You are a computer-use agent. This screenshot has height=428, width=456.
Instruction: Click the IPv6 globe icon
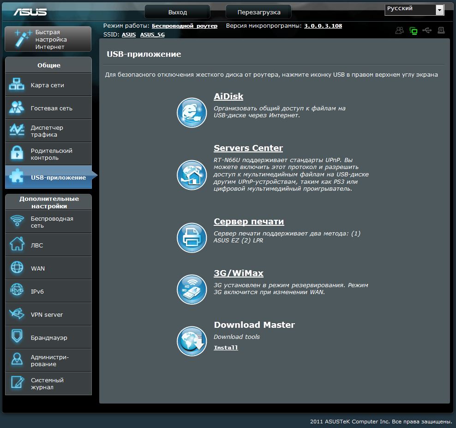tap(17, 290)
